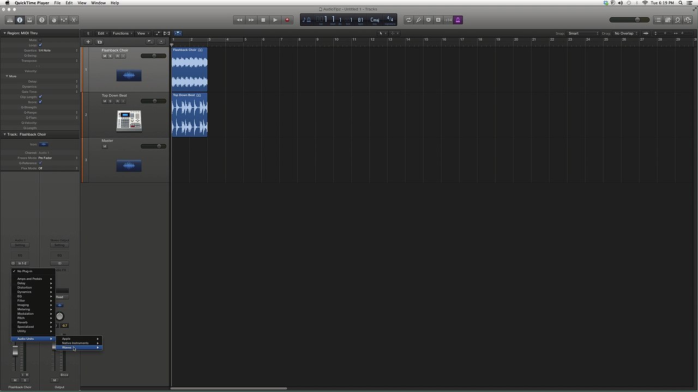
Task: Toggle automation view icon in tracks menu bar
Action: 158,33
